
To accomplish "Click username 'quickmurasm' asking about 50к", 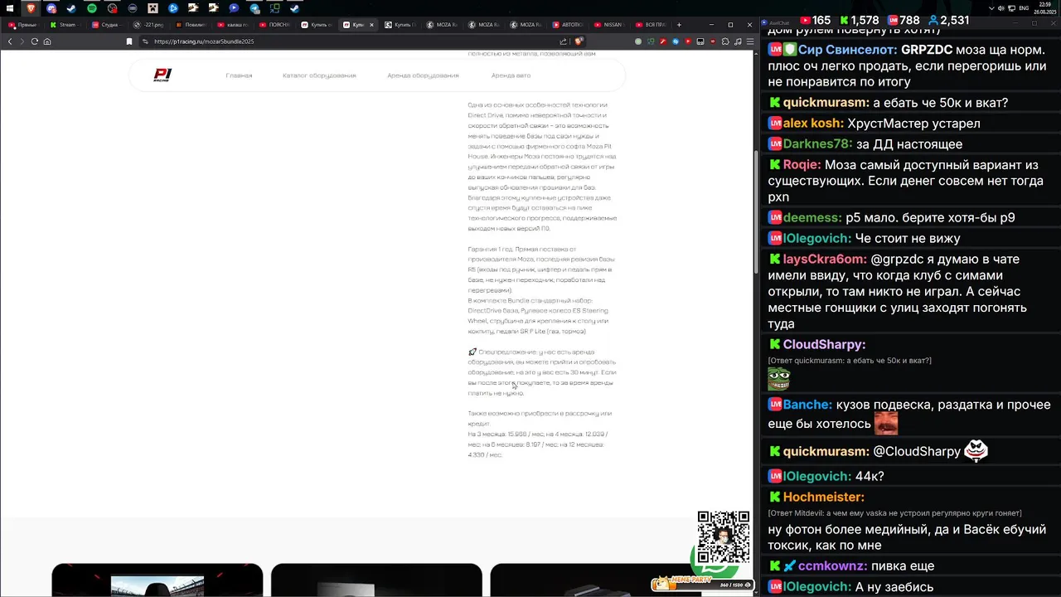I will pos(826,103).
